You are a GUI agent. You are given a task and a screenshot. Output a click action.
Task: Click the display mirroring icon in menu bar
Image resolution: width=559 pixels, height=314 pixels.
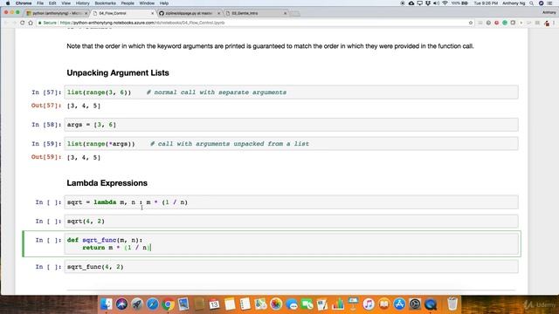[419, 3]
